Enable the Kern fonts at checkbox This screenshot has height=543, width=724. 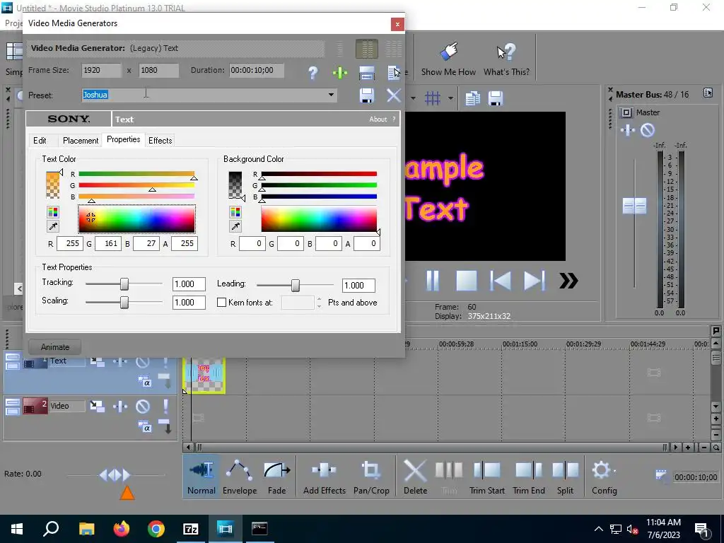pos(221,303)
